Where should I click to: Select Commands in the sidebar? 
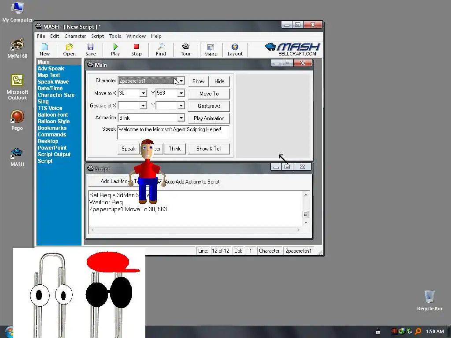pyautogui.click(x=52, y=135)
